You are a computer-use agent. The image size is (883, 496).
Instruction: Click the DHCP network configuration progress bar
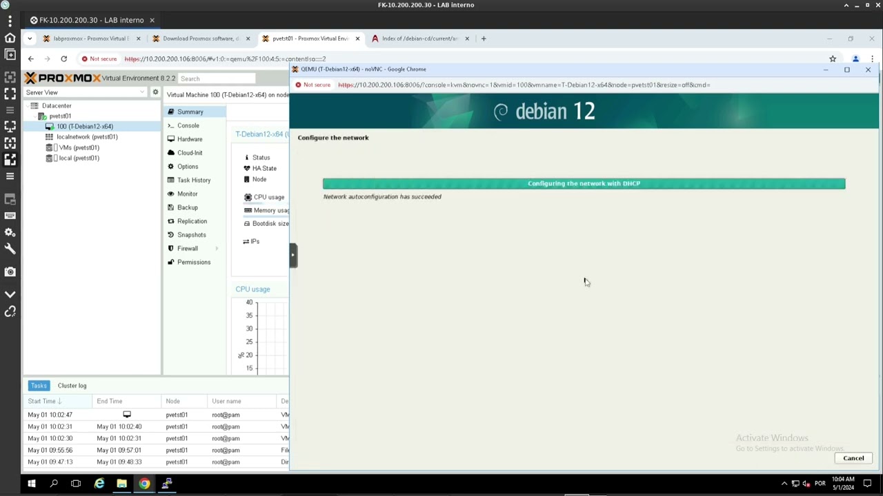[584, 183]
